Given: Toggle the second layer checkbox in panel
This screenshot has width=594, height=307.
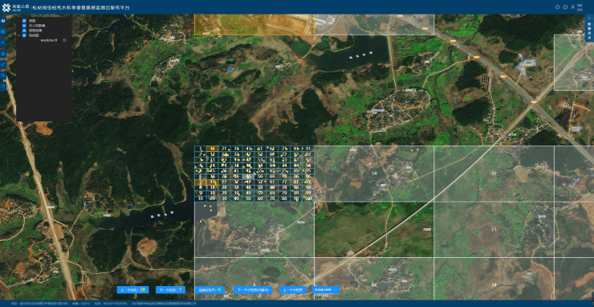Looking at the screenshot, I should [x=24, y=26].
